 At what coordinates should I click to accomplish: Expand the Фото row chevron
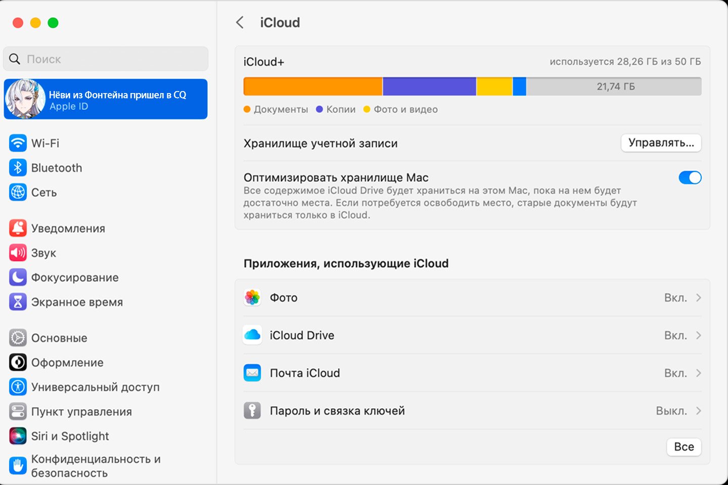(x=698, y=298)
